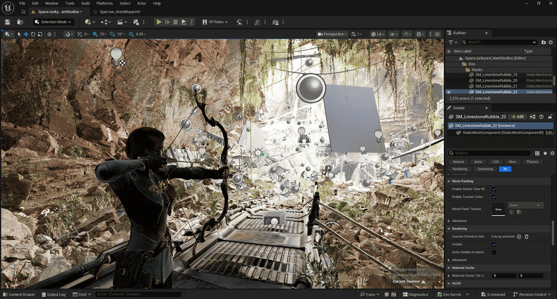
Task: Click the Details help question icon
Action: point(542,117)
